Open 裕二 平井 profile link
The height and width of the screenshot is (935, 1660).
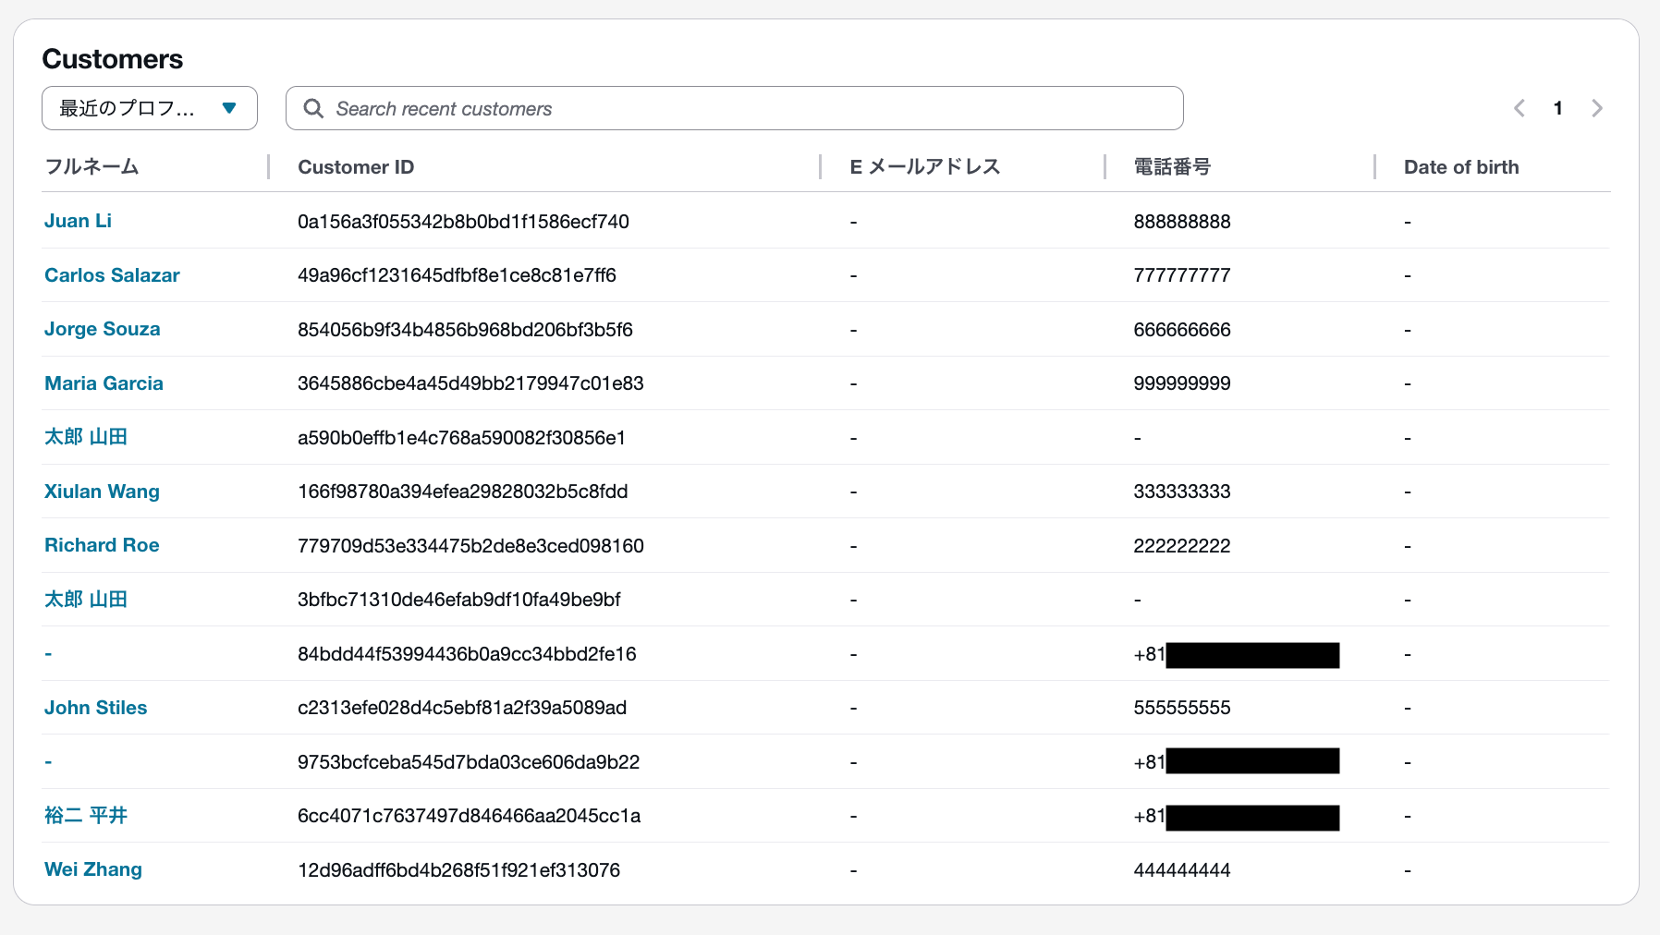[x=86, y=816]
